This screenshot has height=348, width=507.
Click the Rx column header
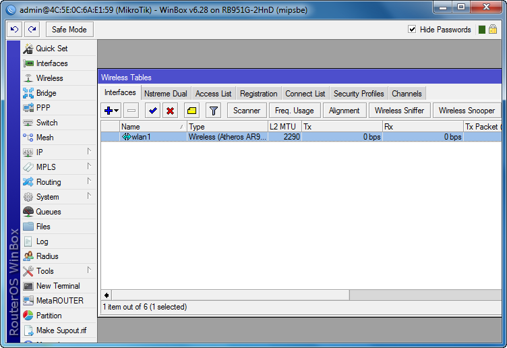point(423,127)
